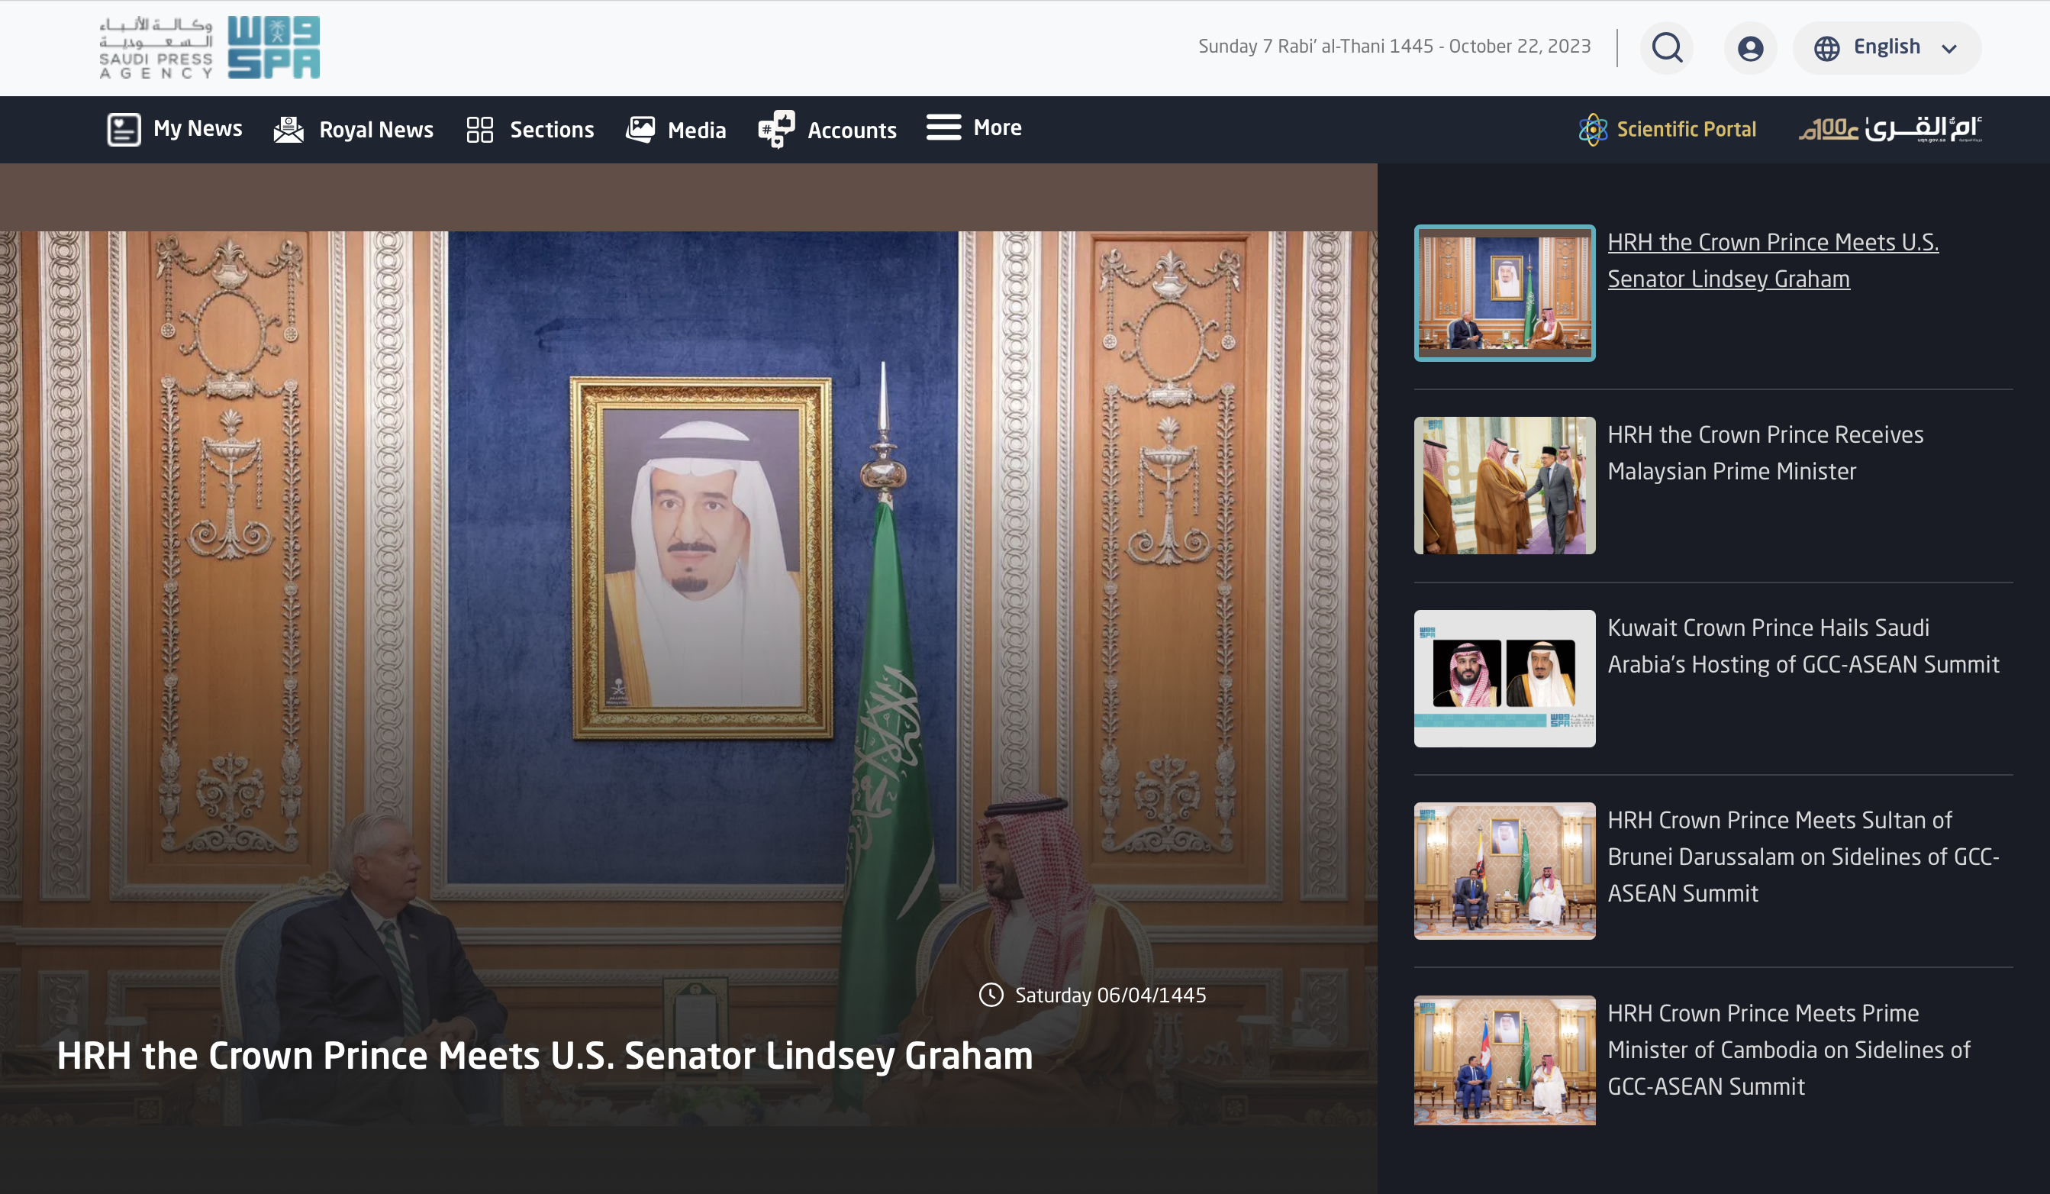The image size is (2050, 1194).
Task: Expand the More hamburger menu
Action: [943, 127]
